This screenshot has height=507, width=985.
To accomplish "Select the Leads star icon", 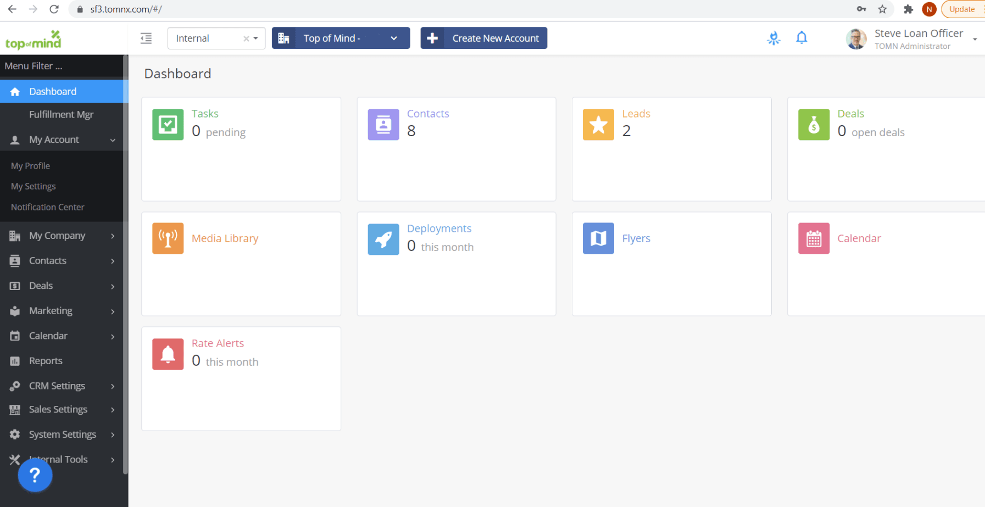I will pos(598,125).
